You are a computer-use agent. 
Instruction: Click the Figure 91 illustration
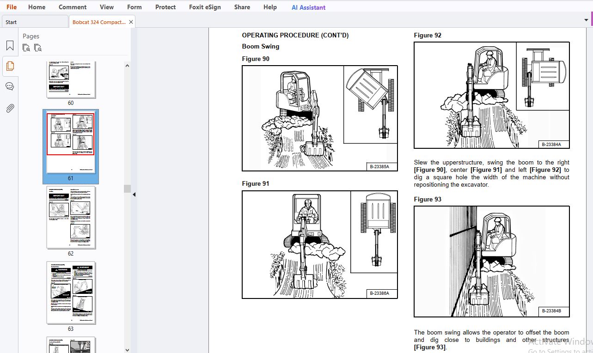[x=320, y=244]
